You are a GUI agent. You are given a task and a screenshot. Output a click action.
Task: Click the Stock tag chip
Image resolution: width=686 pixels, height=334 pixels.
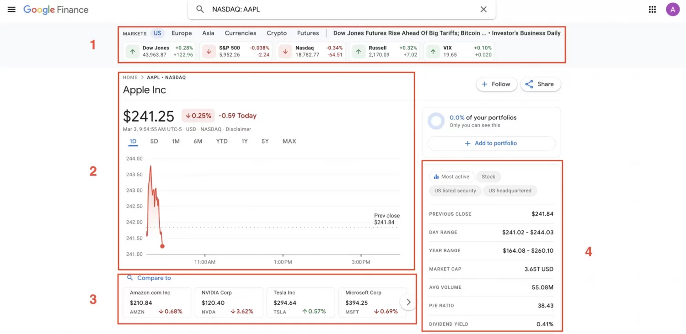pyautogui.click(x=488, y=176)
